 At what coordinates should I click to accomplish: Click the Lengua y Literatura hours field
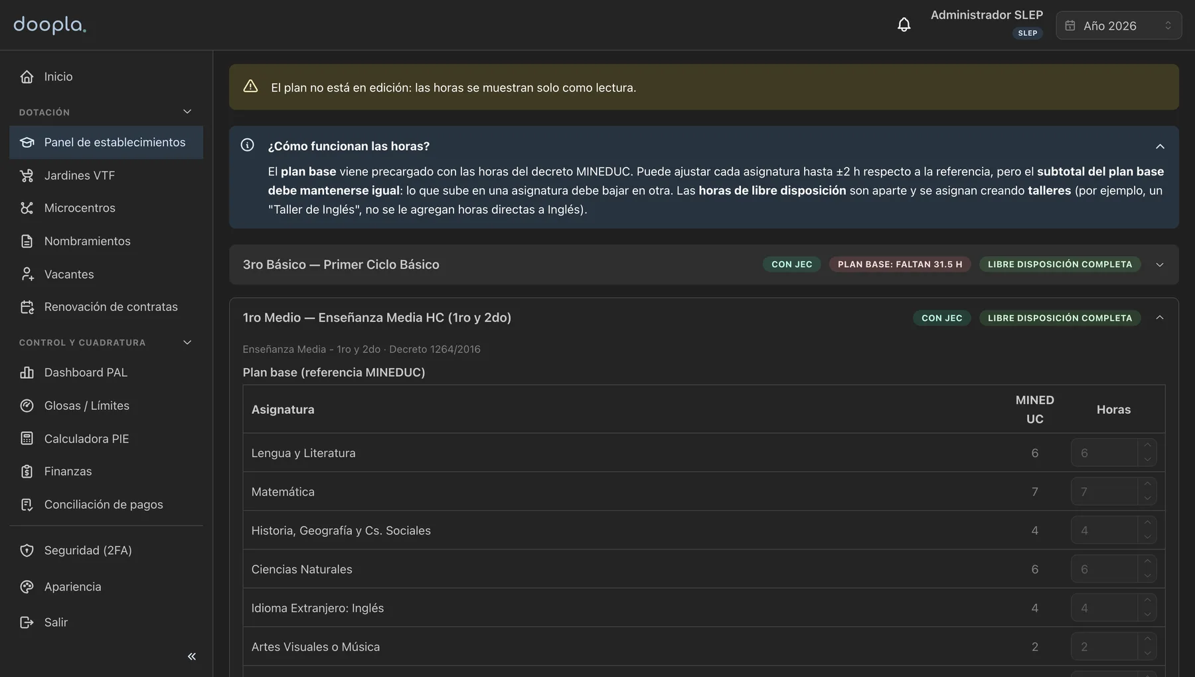tap(1113, 453)
